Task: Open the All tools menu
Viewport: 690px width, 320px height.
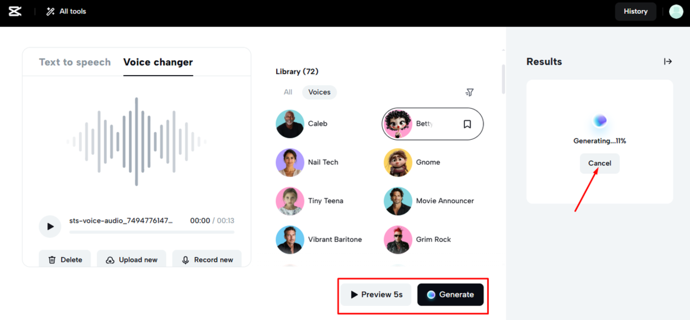Action: [x=66, y=11]
